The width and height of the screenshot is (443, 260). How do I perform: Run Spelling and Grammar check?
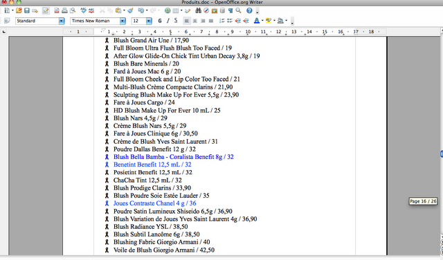[83, 11]
